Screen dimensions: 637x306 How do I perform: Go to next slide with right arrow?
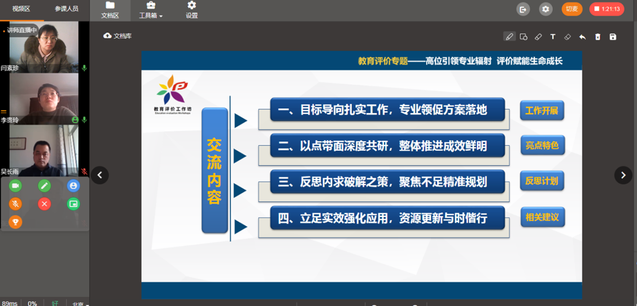click(623, 175)
